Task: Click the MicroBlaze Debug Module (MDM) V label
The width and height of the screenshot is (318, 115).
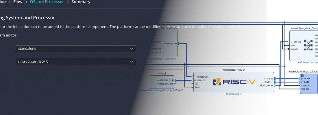Action: coord(162,90)
